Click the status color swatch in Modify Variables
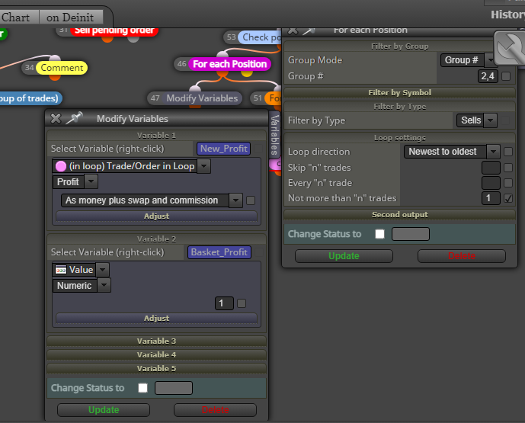This screenshot has height=423, width=525. click(174, 388)
